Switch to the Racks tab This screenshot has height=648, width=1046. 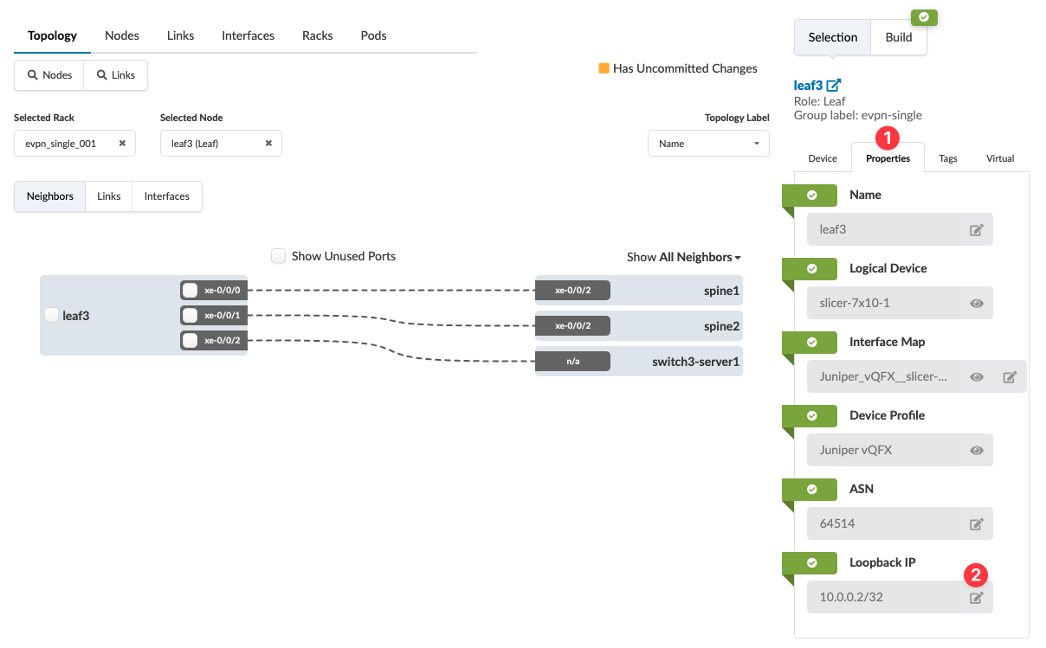[318, 35]
